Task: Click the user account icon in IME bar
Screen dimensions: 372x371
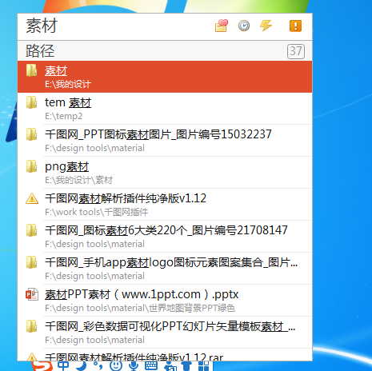Action: click(x=170, y=366)
